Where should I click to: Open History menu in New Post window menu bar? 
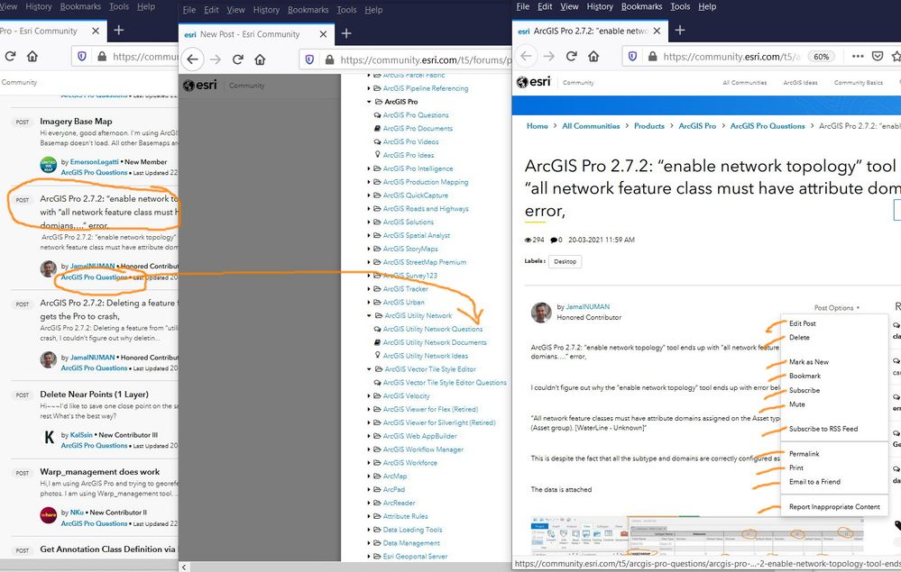tap(266, 10)
